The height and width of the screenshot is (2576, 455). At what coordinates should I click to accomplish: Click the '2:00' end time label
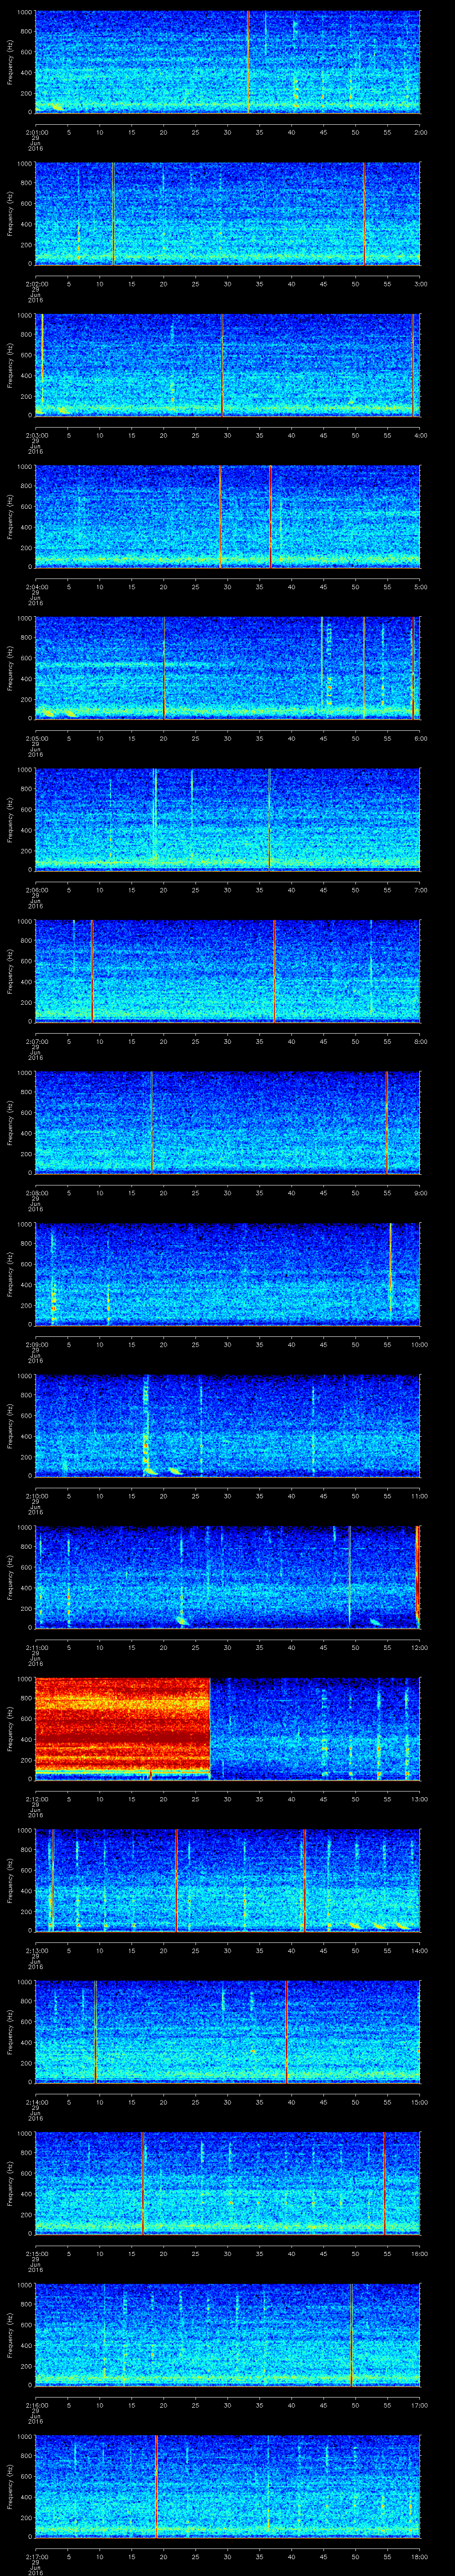421,132
